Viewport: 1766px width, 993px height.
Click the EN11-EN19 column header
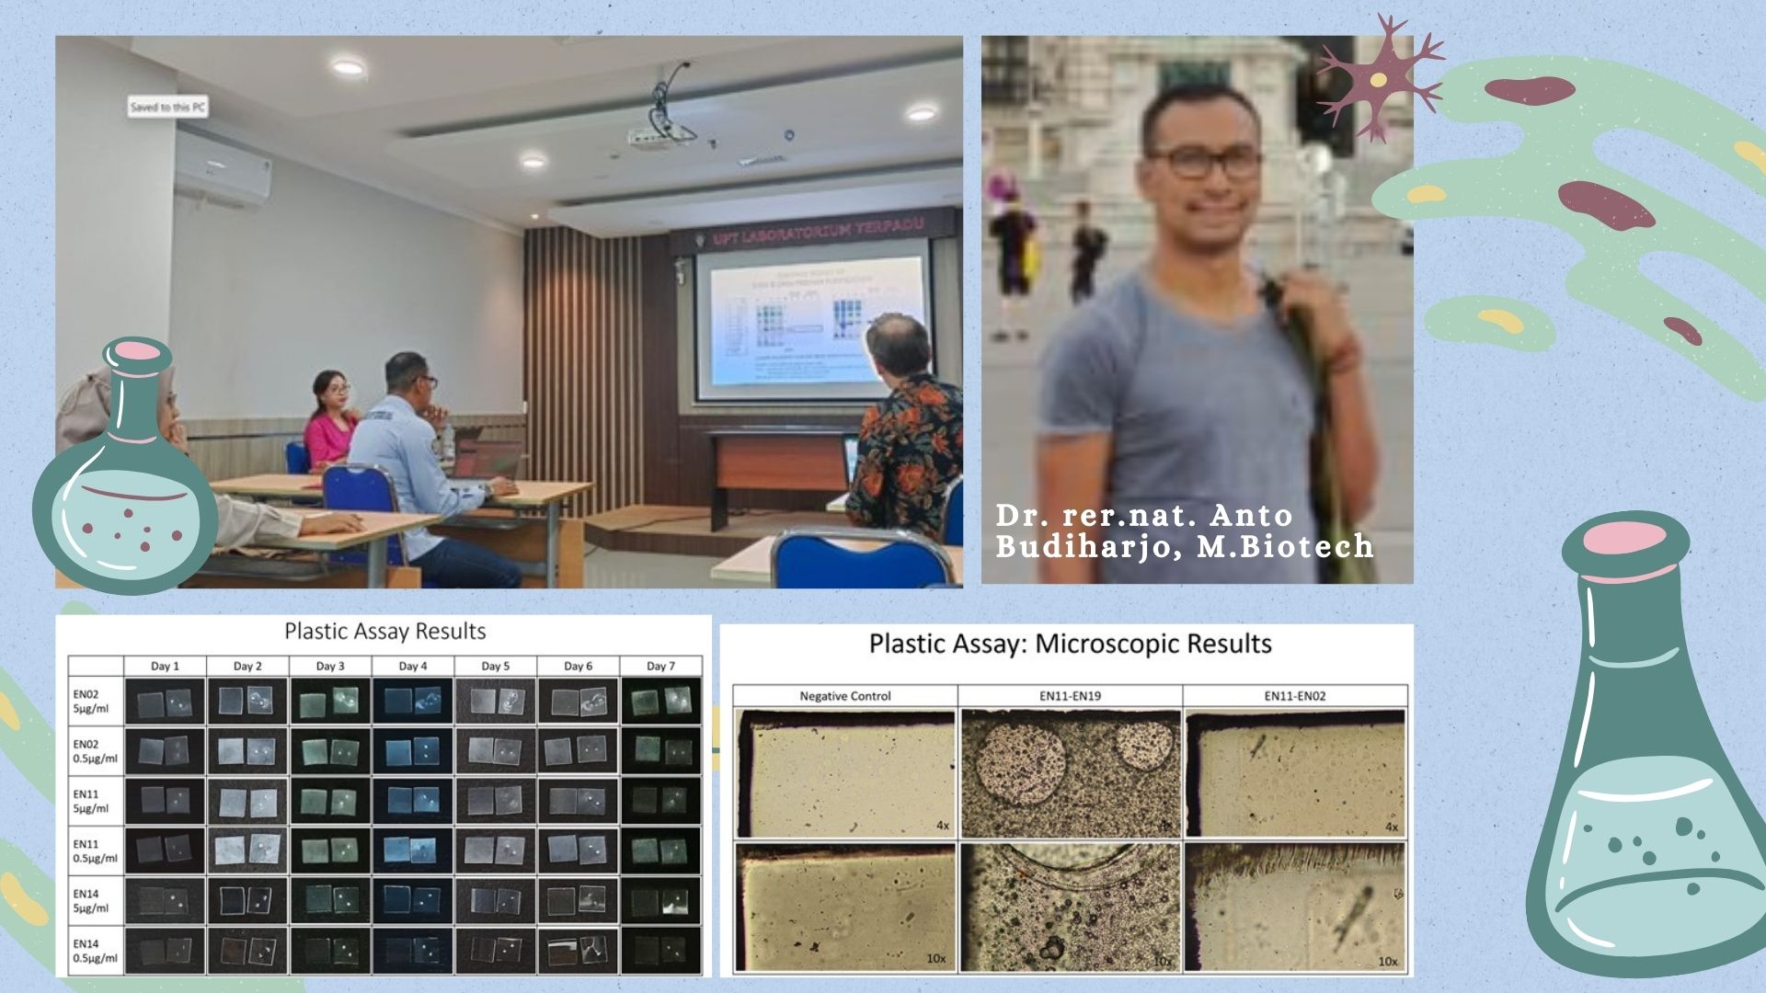pos(1070,696)
